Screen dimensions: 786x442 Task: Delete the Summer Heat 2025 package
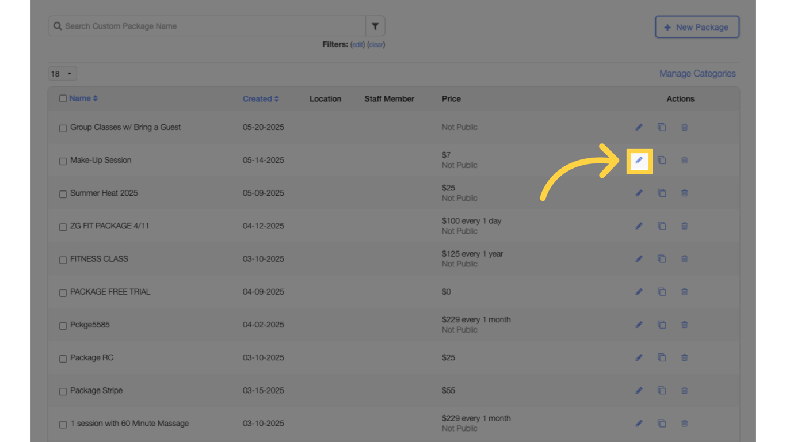click(684, 193)
